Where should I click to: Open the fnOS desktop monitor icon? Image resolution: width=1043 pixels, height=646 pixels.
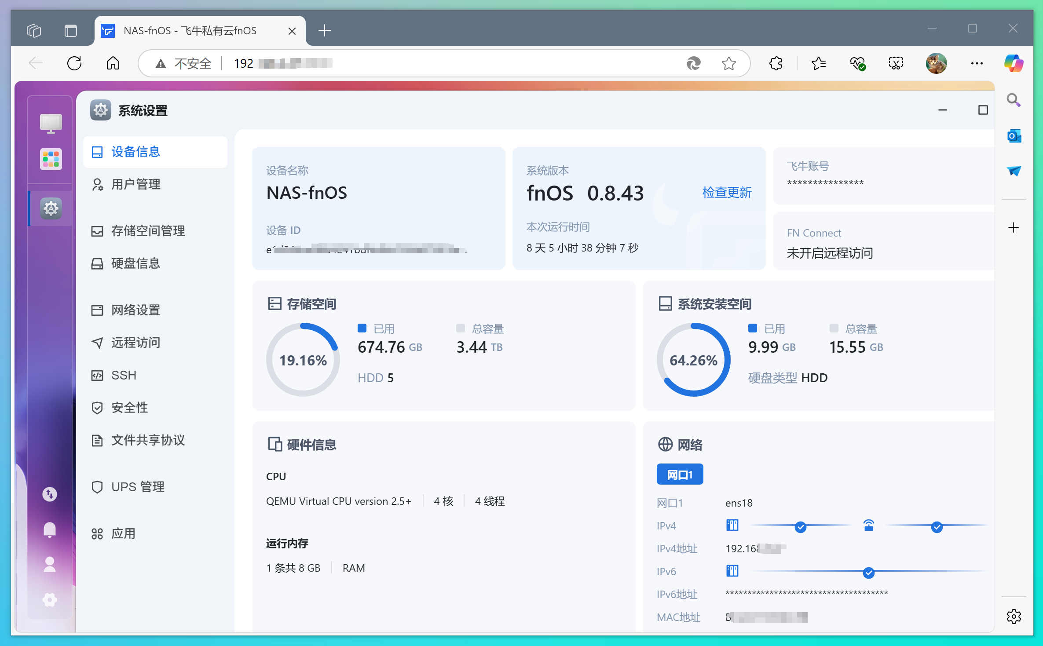point(51,124)
